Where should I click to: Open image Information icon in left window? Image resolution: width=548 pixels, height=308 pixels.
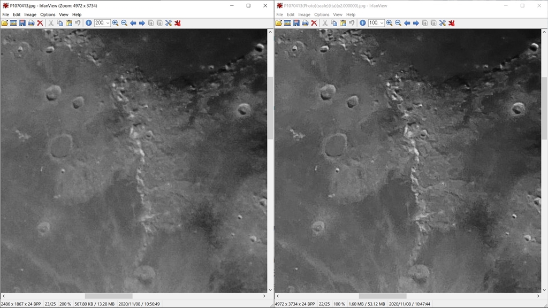click(x=89, y=23)
